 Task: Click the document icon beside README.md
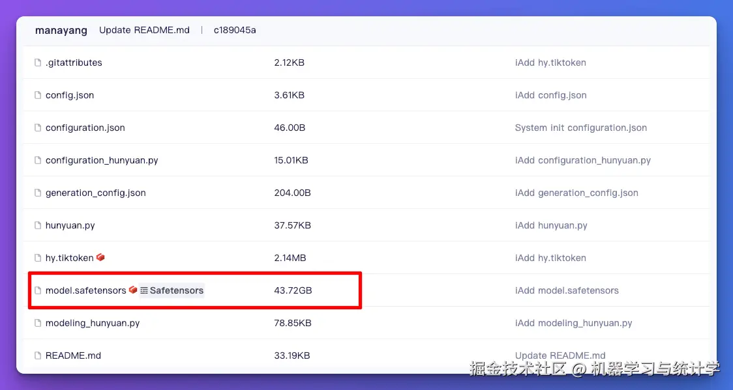(37, 355)
